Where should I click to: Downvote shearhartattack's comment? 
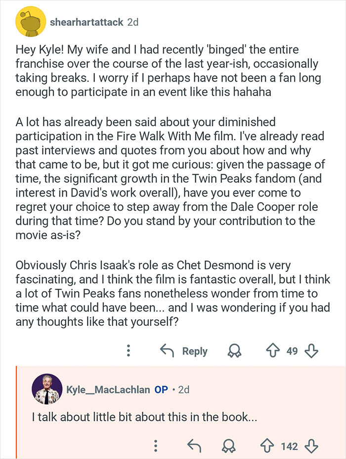(311, 351)
